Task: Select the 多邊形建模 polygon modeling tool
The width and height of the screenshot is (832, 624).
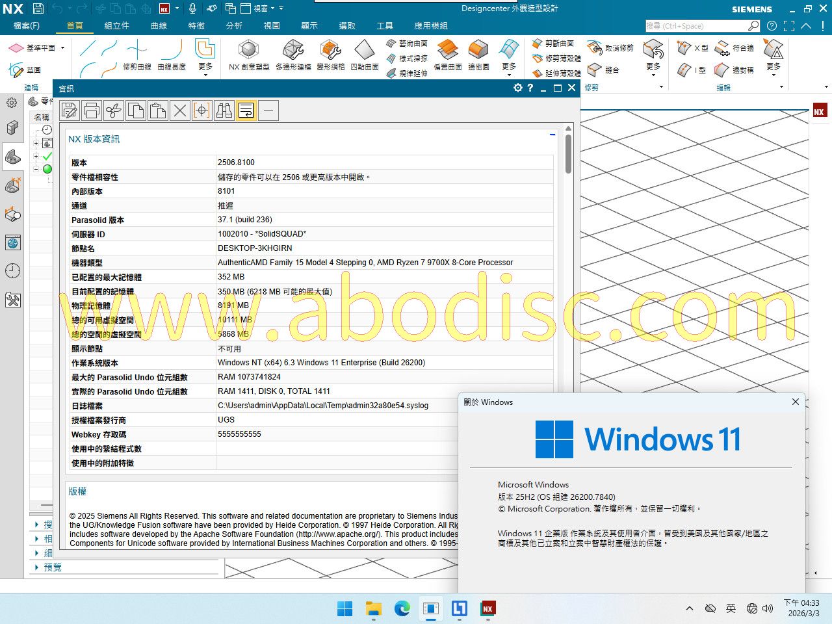Action: (293, 51)
